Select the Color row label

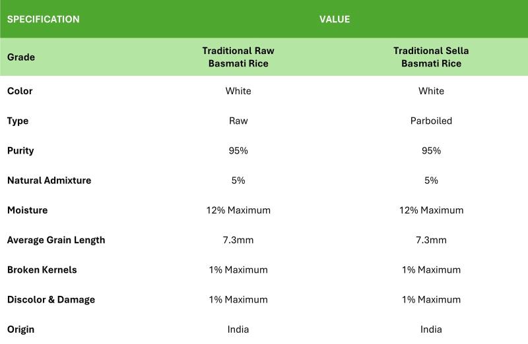(x=20, y=91)
